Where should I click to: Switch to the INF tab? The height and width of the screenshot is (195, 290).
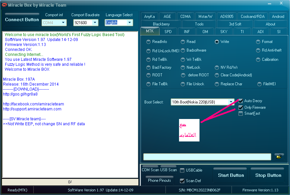pos(187,32)
